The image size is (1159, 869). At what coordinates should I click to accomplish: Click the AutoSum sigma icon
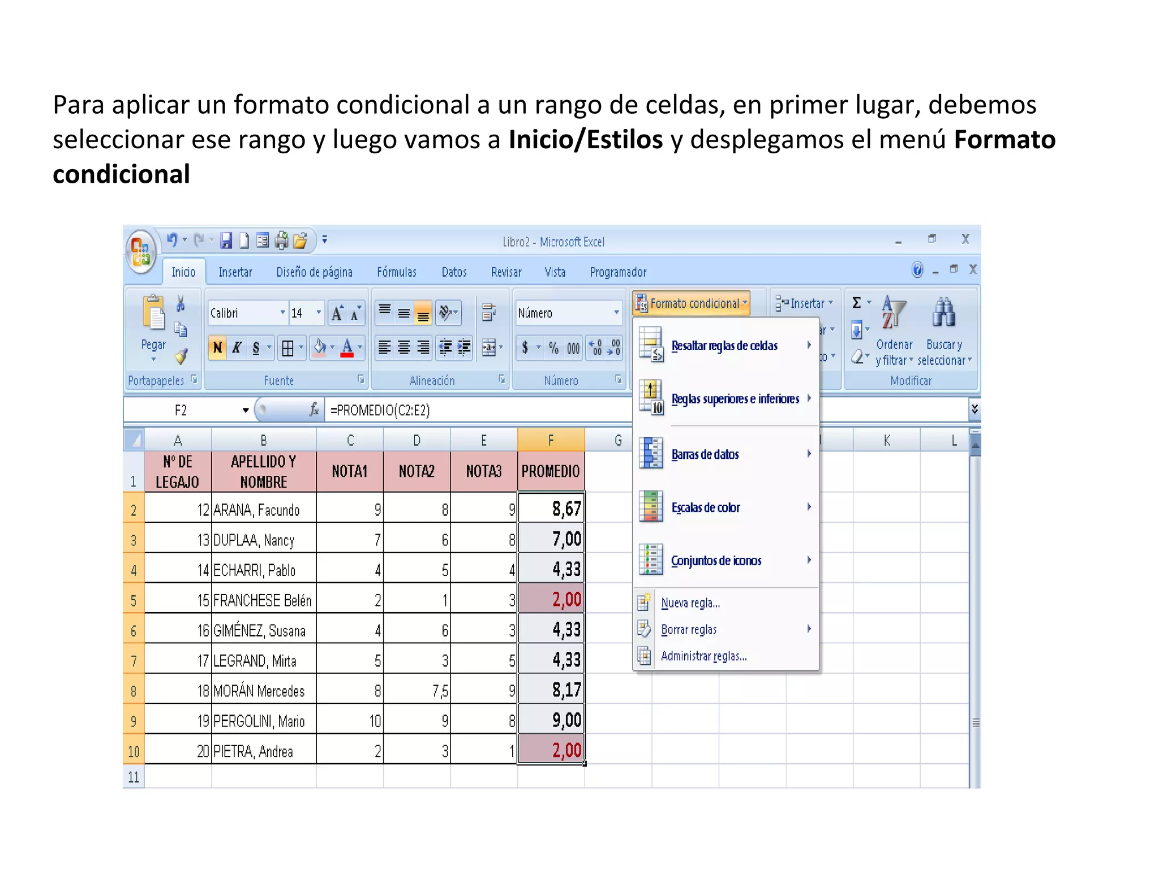pyautogui.click(x=857, y=303)
